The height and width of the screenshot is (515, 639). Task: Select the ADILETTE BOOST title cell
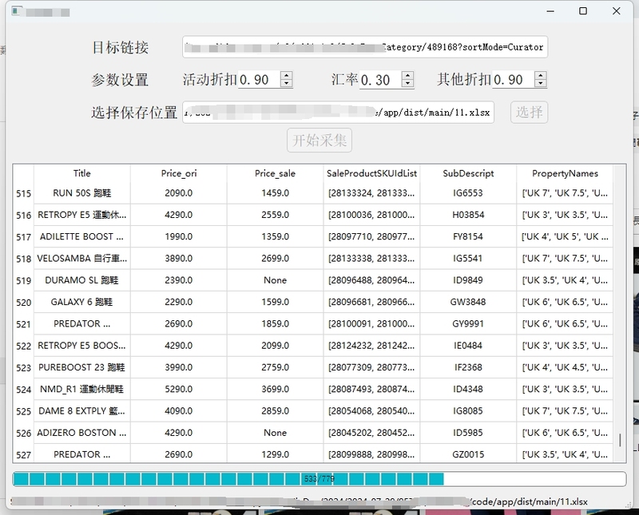click(82, 236)
